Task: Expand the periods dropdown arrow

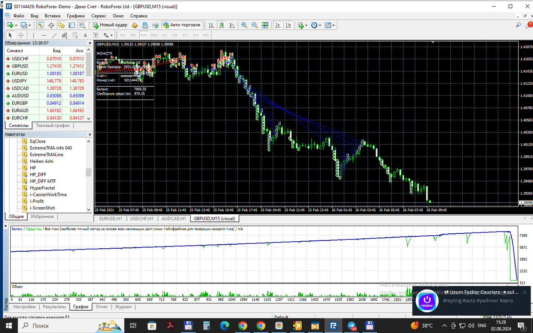Action: pos(321,25)
